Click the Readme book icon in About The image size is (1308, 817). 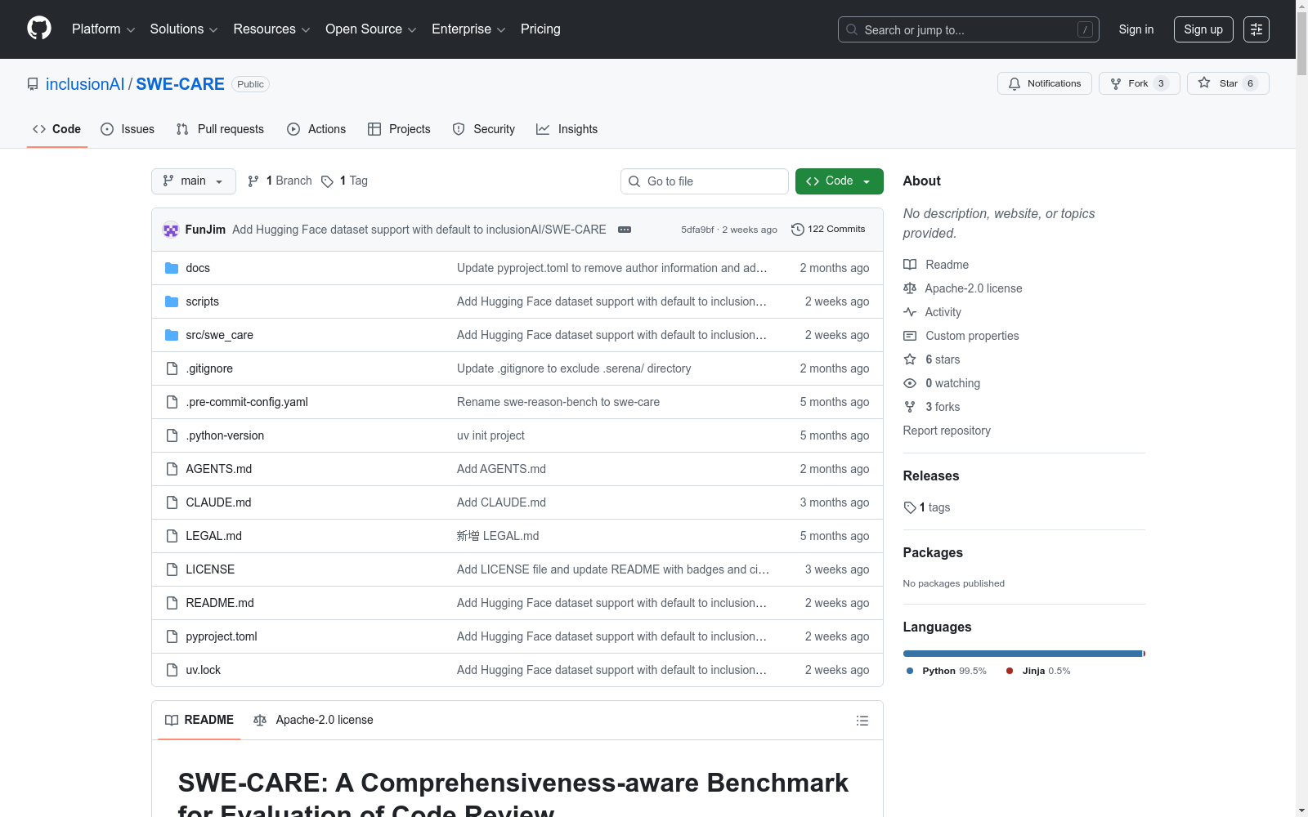coord(910,265)
